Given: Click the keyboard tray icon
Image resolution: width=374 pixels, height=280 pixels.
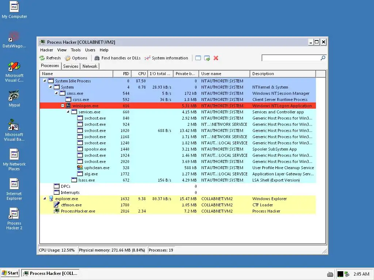Looking at the screenshot, I should pyautogui.click(x=330, y=274).
